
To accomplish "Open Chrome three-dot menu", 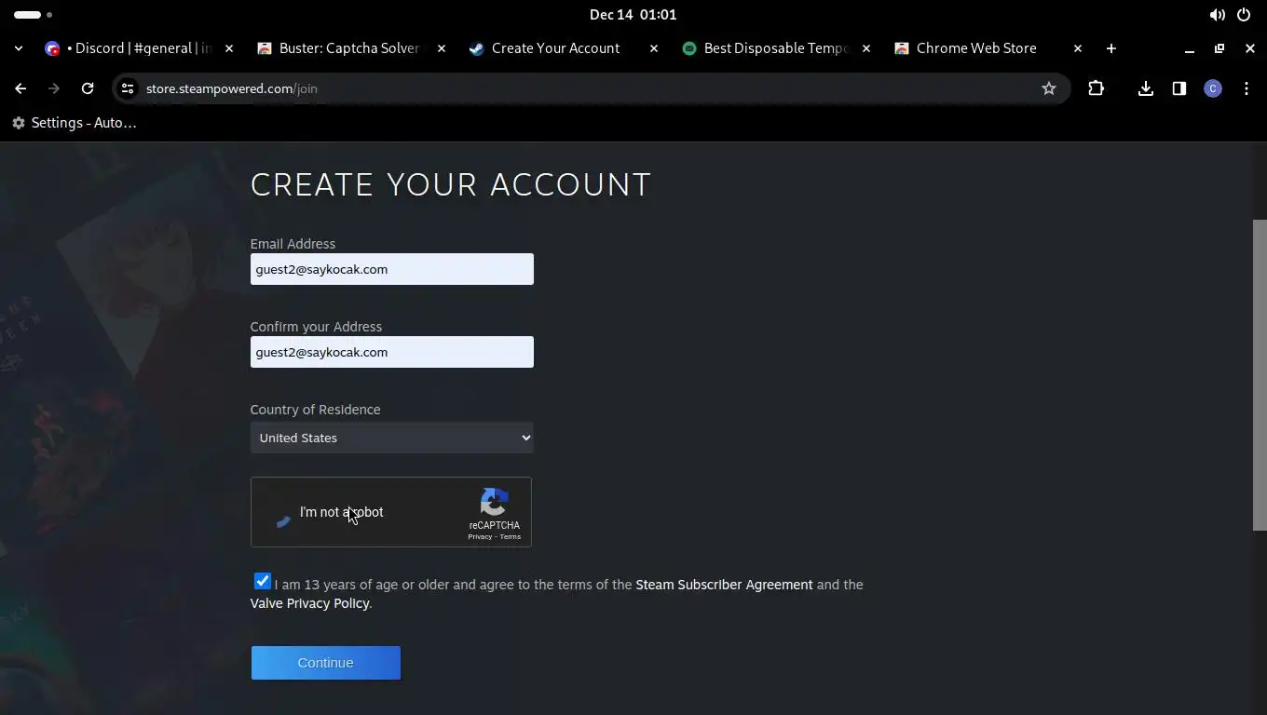I will click(1247, 88).
